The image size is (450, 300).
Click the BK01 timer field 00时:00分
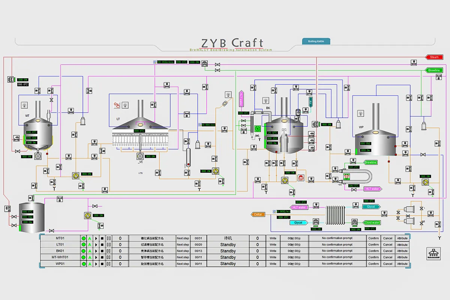tap(294, 251)
